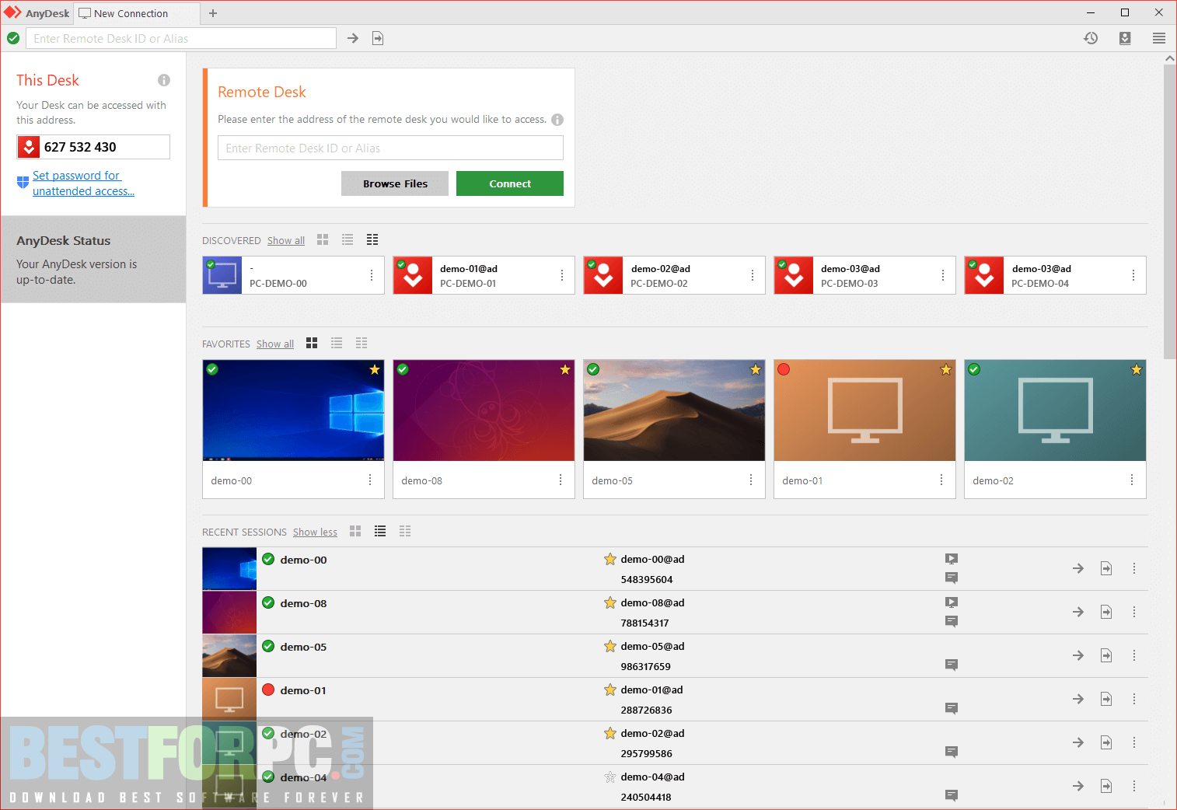This screenshot has height=810, width=1177.
Task: Click the AnyDesk ID icon beside 627 532 430
Action: (29, 147)
